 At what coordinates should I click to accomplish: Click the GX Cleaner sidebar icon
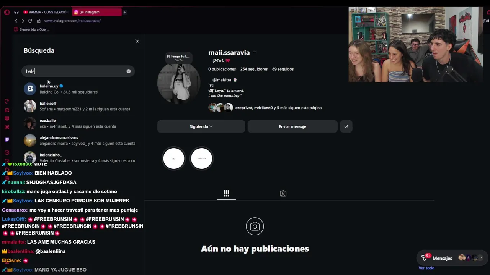7,110
